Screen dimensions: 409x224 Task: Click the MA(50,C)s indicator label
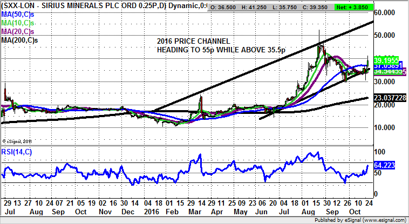click(x=18, y=15)
